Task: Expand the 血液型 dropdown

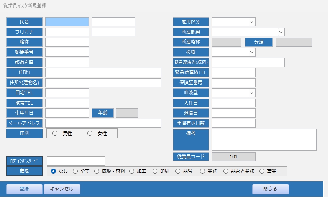Action: 252,92
